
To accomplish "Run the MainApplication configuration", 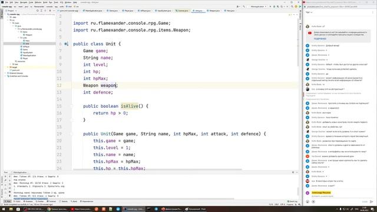I will [270, 6].
